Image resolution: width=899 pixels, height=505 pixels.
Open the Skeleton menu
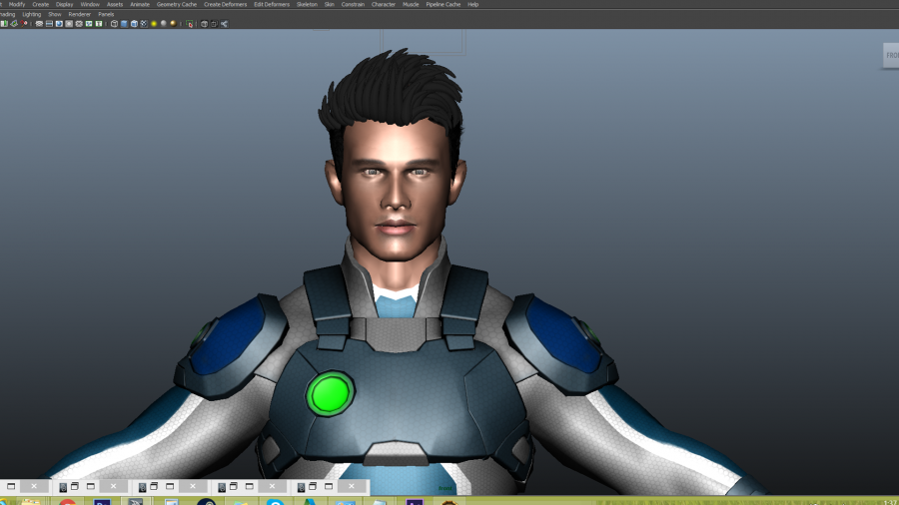coord(307,4)
